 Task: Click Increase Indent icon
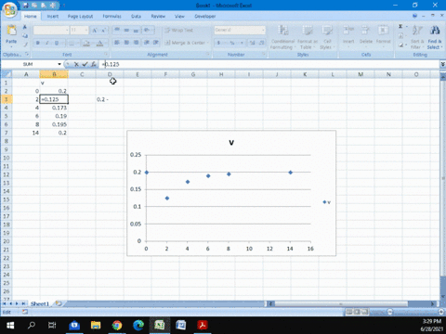(x=156, y=43)
